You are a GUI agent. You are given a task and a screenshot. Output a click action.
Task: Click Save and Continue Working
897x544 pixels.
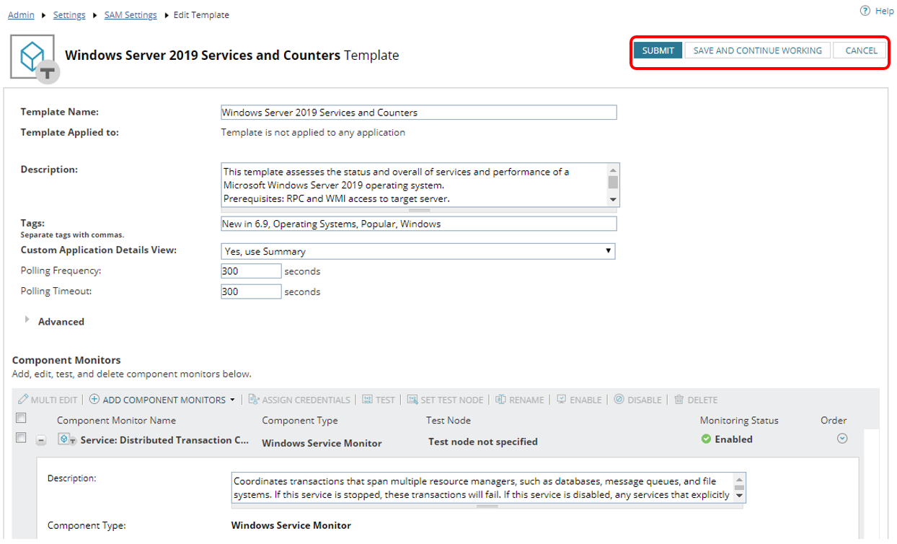pos(758,51)
